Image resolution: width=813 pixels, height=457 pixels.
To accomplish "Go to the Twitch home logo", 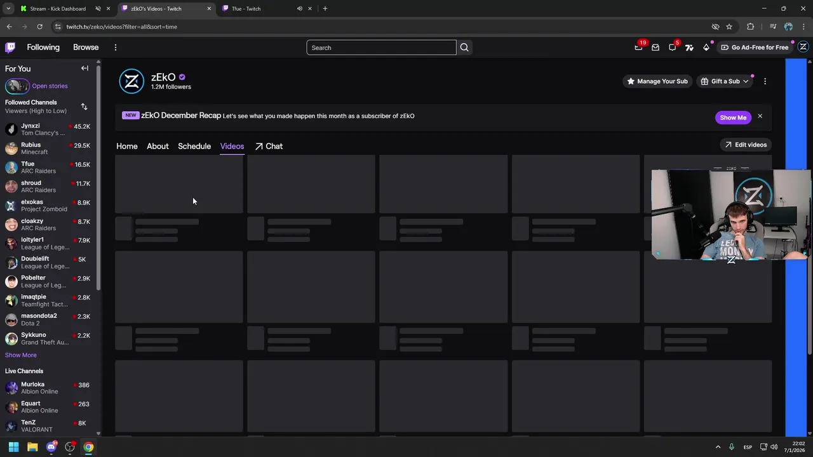I will 10,47.
